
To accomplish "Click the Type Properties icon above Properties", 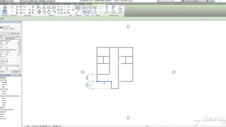I will click(5, 7).
